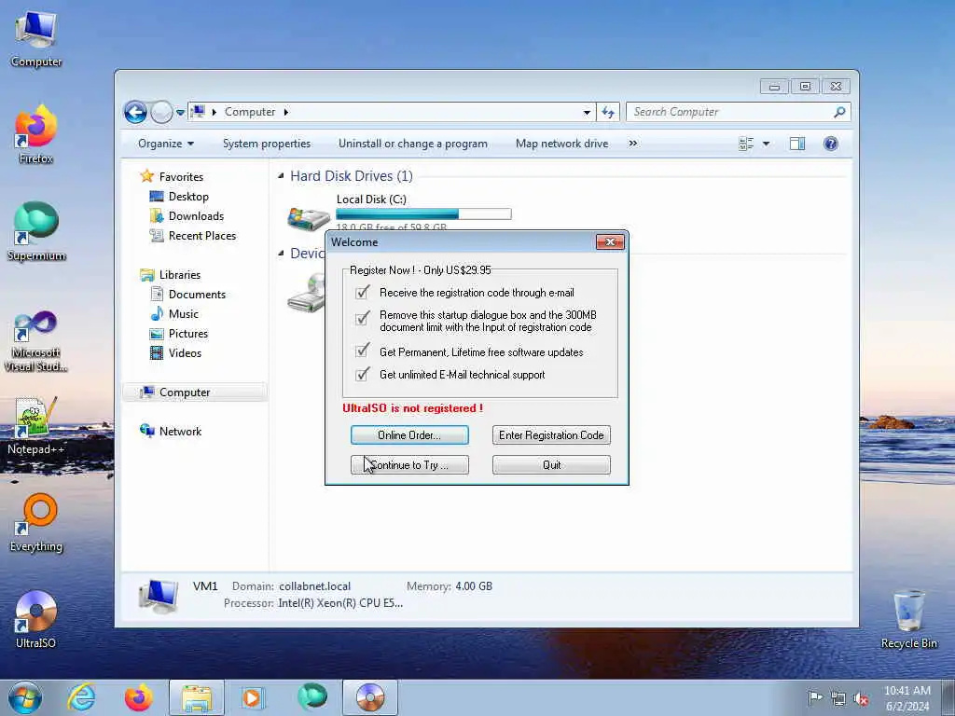Select Desktop under Favorites
Image resolution: width=955 pixels, height=716 pixels.
click(188, 197)
